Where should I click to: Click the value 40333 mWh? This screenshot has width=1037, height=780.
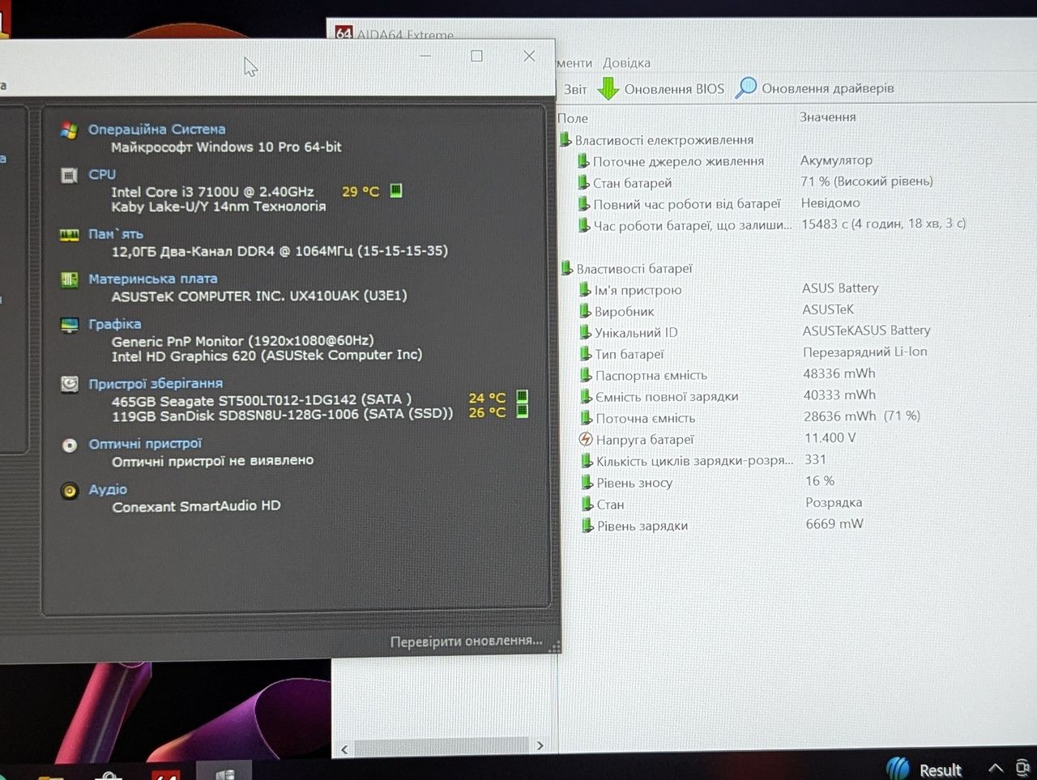(x=840, y=395)
